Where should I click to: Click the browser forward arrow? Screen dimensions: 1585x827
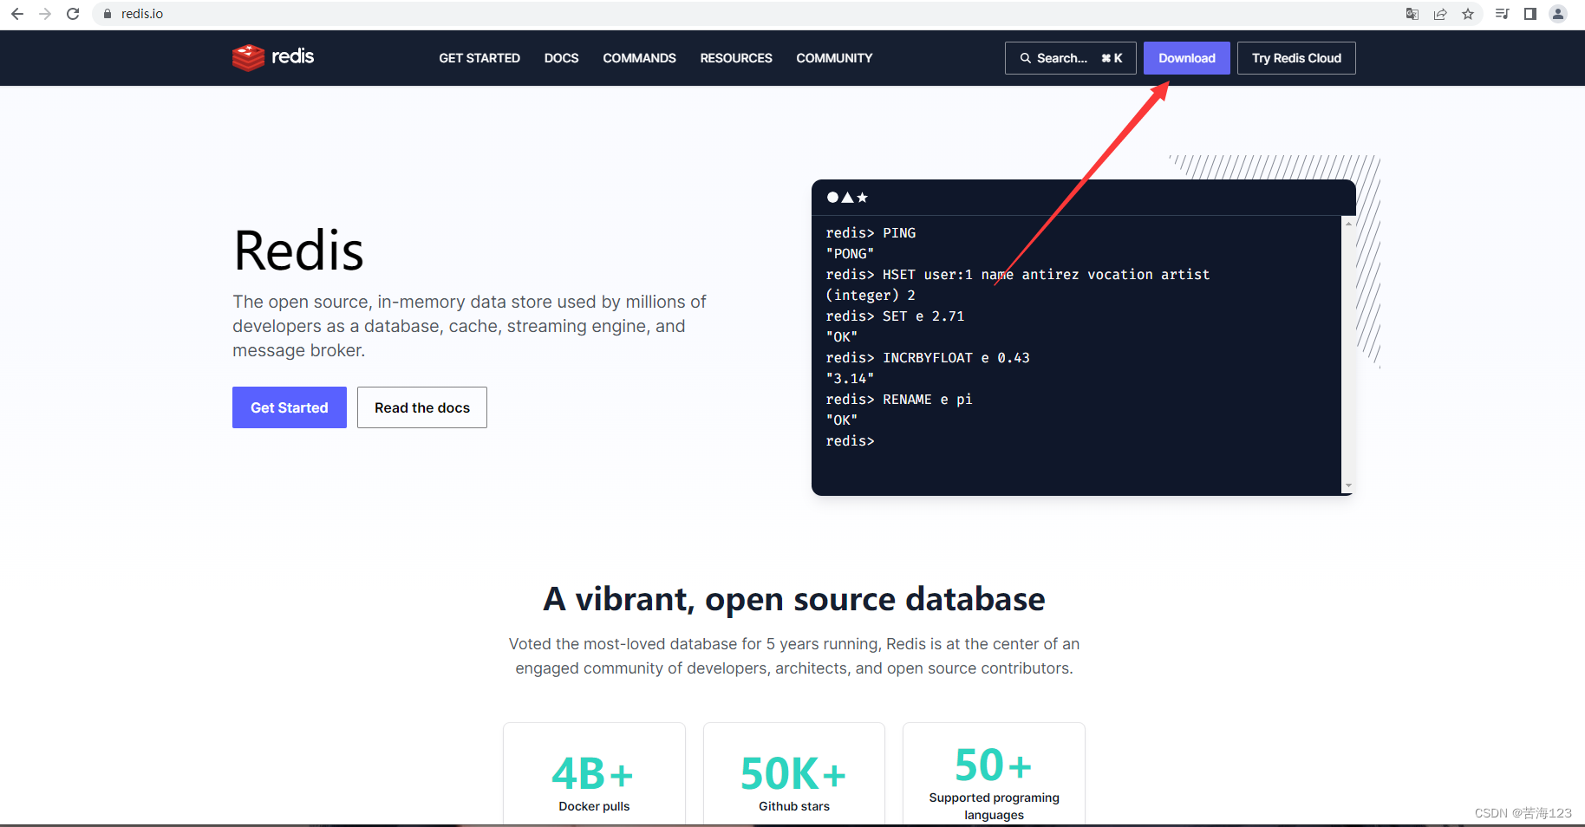tap(45, 14)
